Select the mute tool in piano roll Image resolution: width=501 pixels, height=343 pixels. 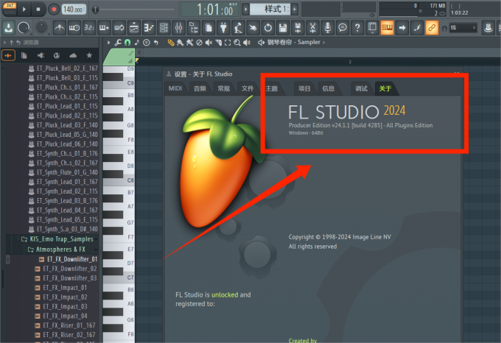coord(209,43)
